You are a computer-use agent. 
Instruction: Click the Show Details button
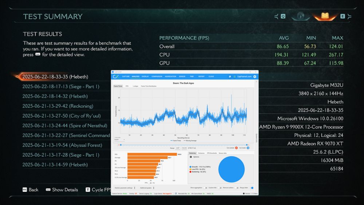pyautogui.click(x=62, y=190)
